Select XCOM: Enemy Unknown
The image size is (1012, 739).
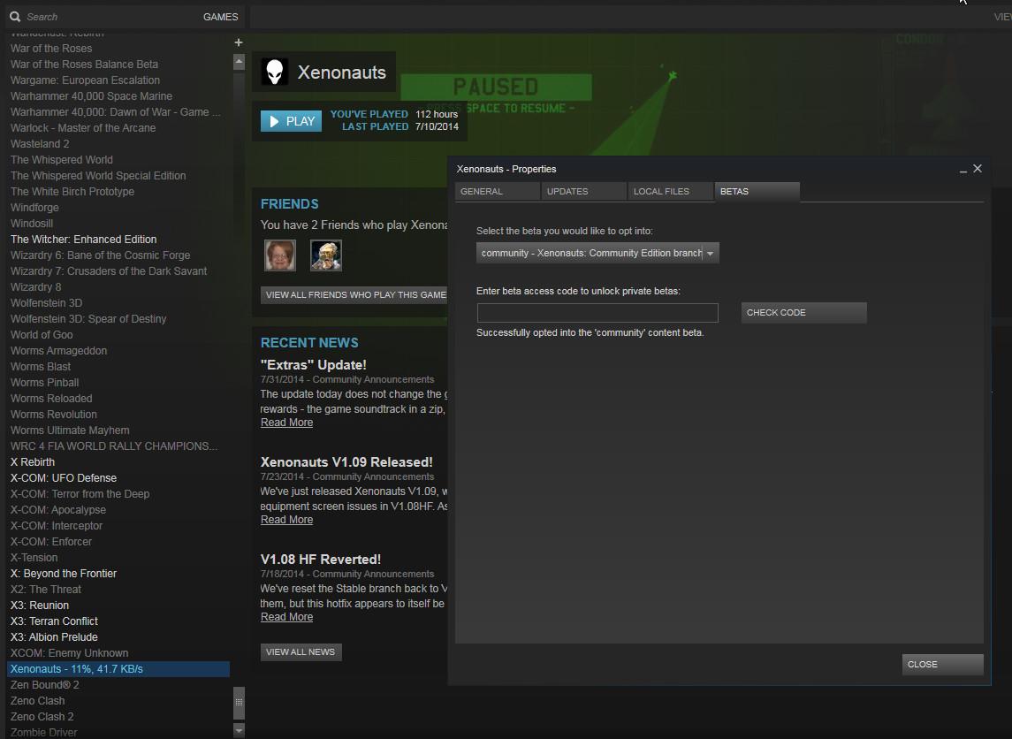tap(69, 653)
